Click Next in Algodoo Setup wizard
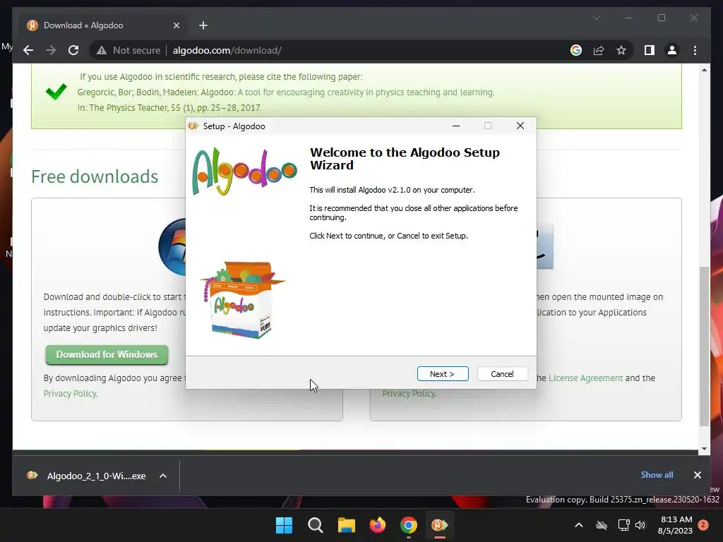723x542 pixels. 443,374
